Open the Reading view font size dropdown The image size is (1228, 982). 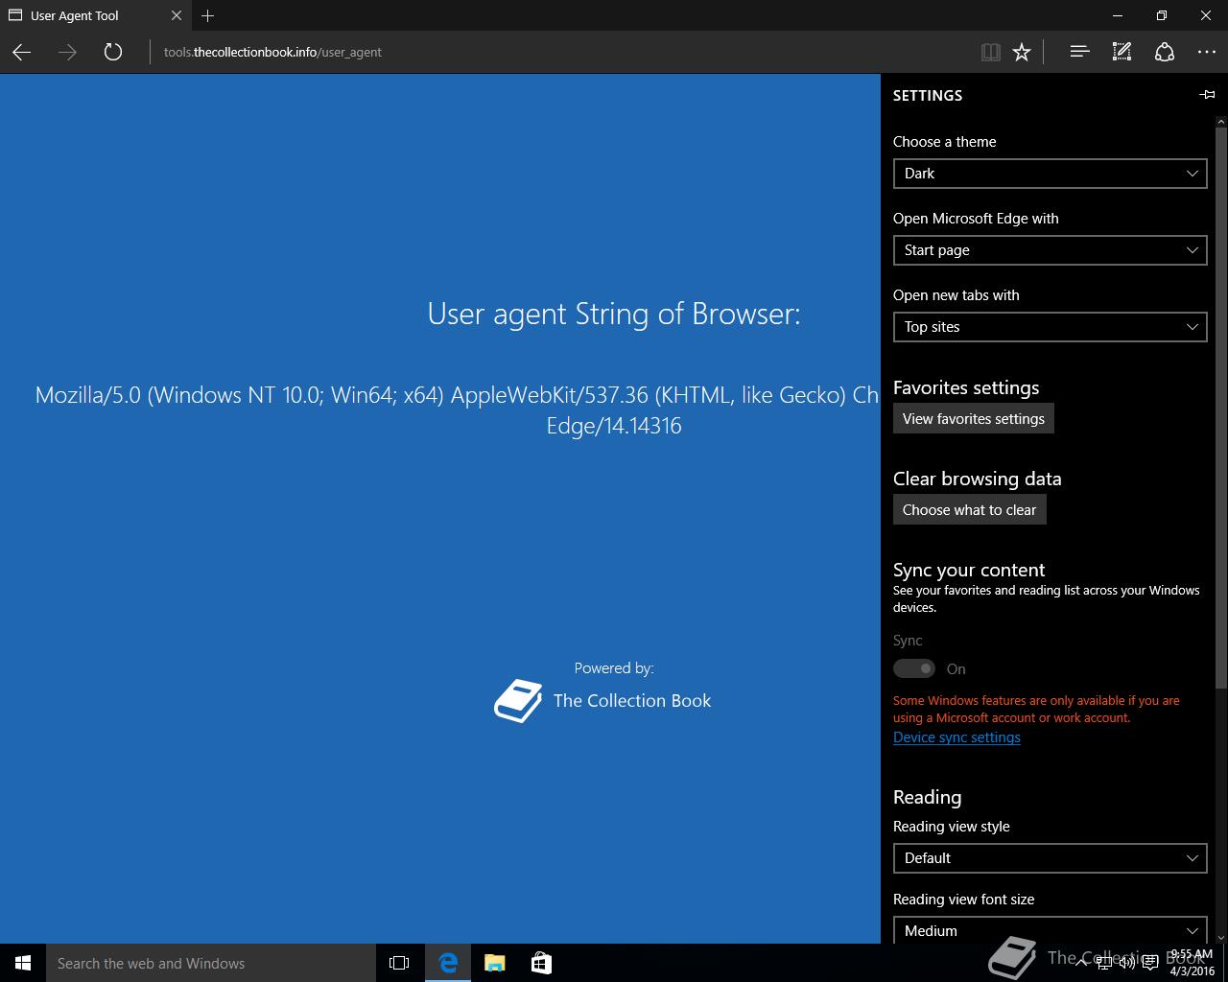click(1050, 930)
